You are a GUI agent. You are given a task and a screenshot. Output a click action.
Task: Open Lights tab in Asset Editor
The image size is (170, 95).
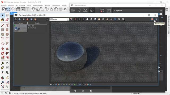coord(79,11)
